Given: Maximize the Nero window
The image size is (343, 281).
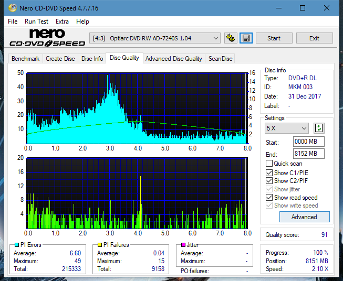Looking at the screenshot, I should pos(303,8).
